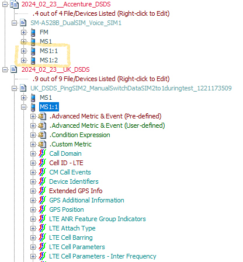Click the .Custom Metric icon

coord(42,144)
